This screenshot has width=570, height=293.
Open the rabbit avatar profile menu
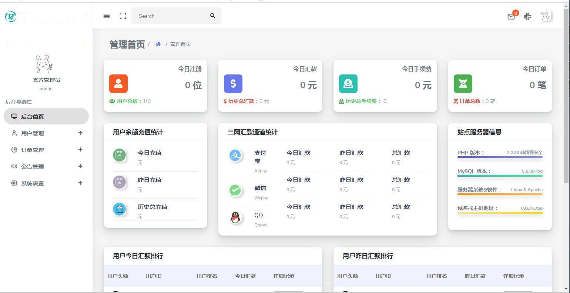[x=546, y=16]
